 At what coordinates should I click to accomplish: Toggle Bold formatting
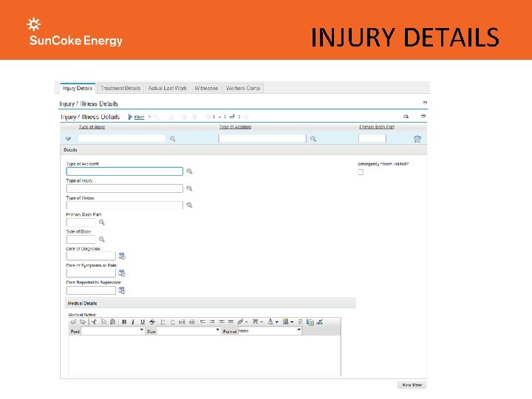click(124, 321)
